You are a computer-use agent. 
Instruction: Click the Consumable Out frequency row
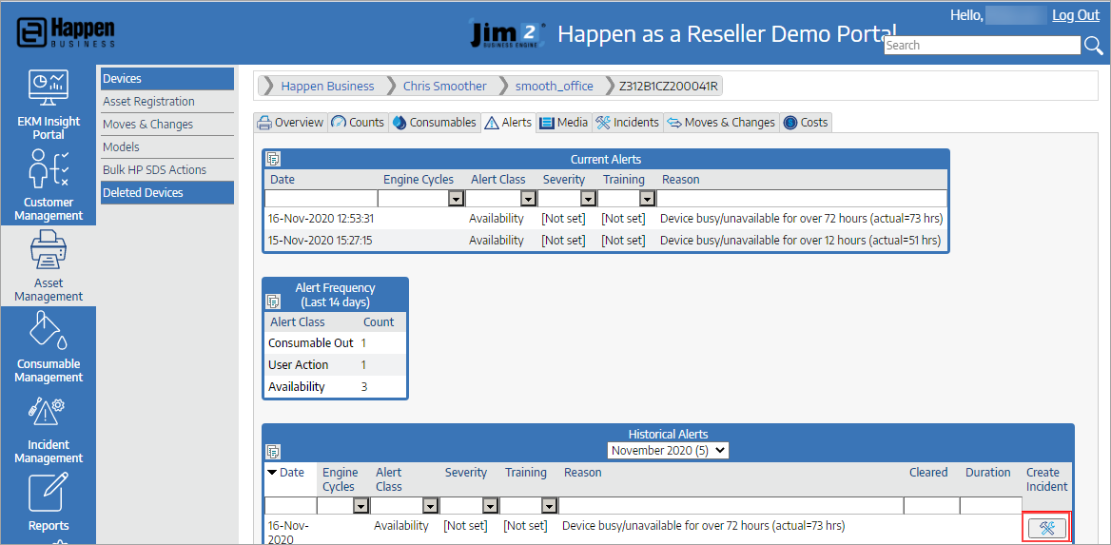[335, 343]
